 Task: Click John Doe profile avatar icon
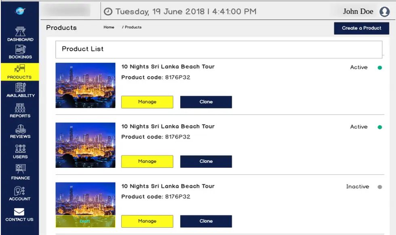pyautogui.click(x=384, y=12)
